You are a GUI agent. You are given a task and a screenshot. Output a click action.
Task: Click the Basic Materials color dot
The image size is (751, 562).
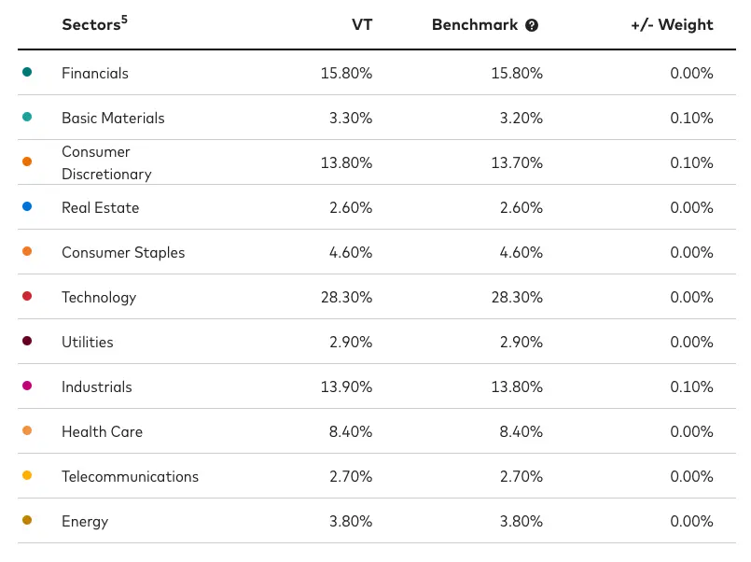point(27,117)
